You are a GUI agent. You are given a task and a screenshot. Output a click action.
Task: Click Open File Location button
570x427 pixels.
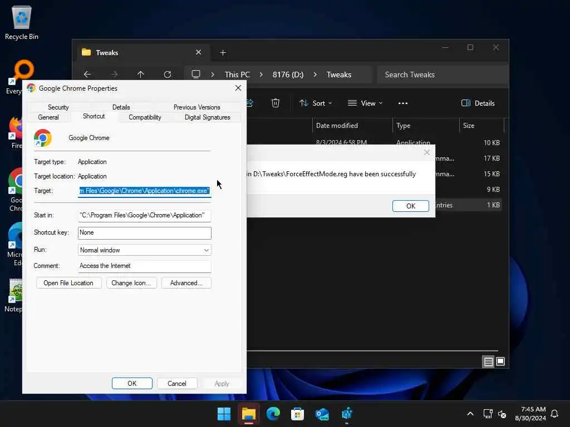pos(68,283)
